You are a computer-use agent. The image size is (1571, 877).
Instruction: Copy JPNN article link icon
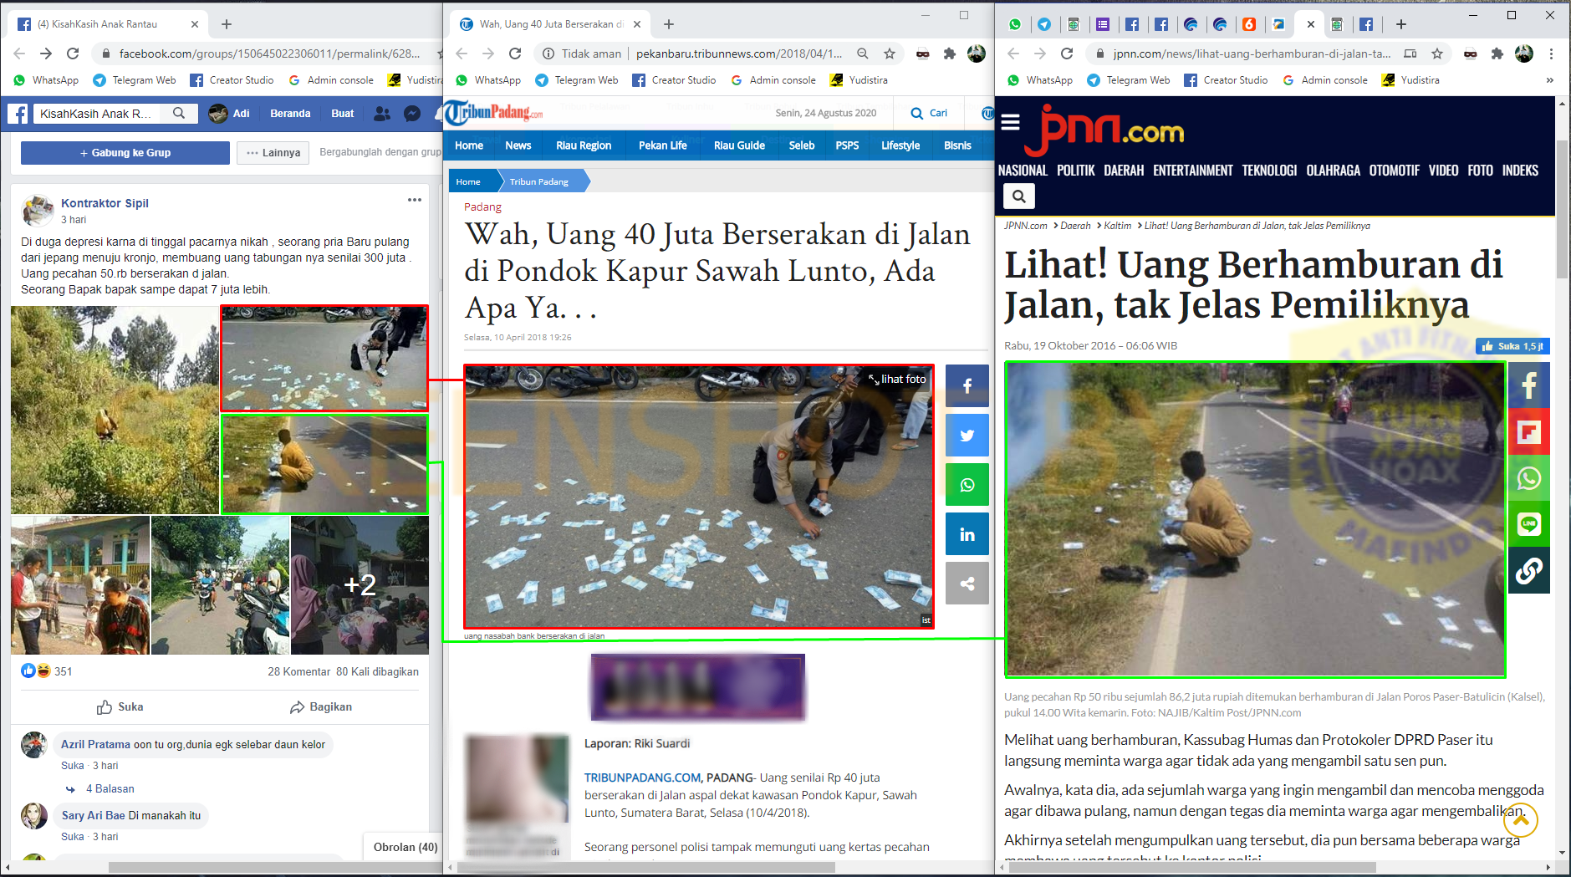1529,571
